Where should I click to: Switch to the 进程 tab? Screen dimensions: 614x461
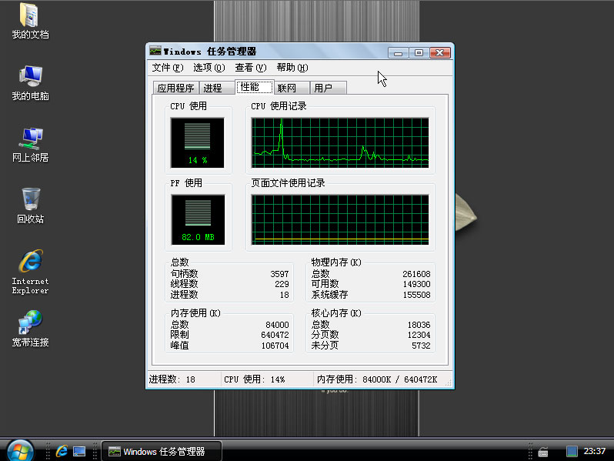pos(216,89)
